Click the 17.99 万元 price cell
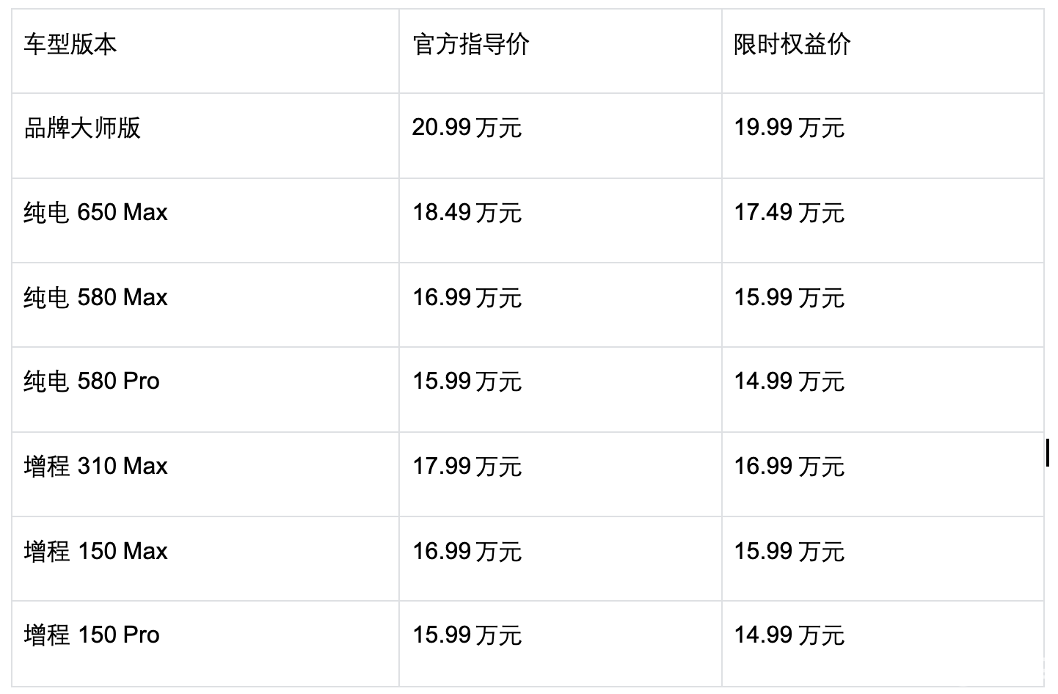1058x694 pixels. pyautogui.click(x=467, y=467)
